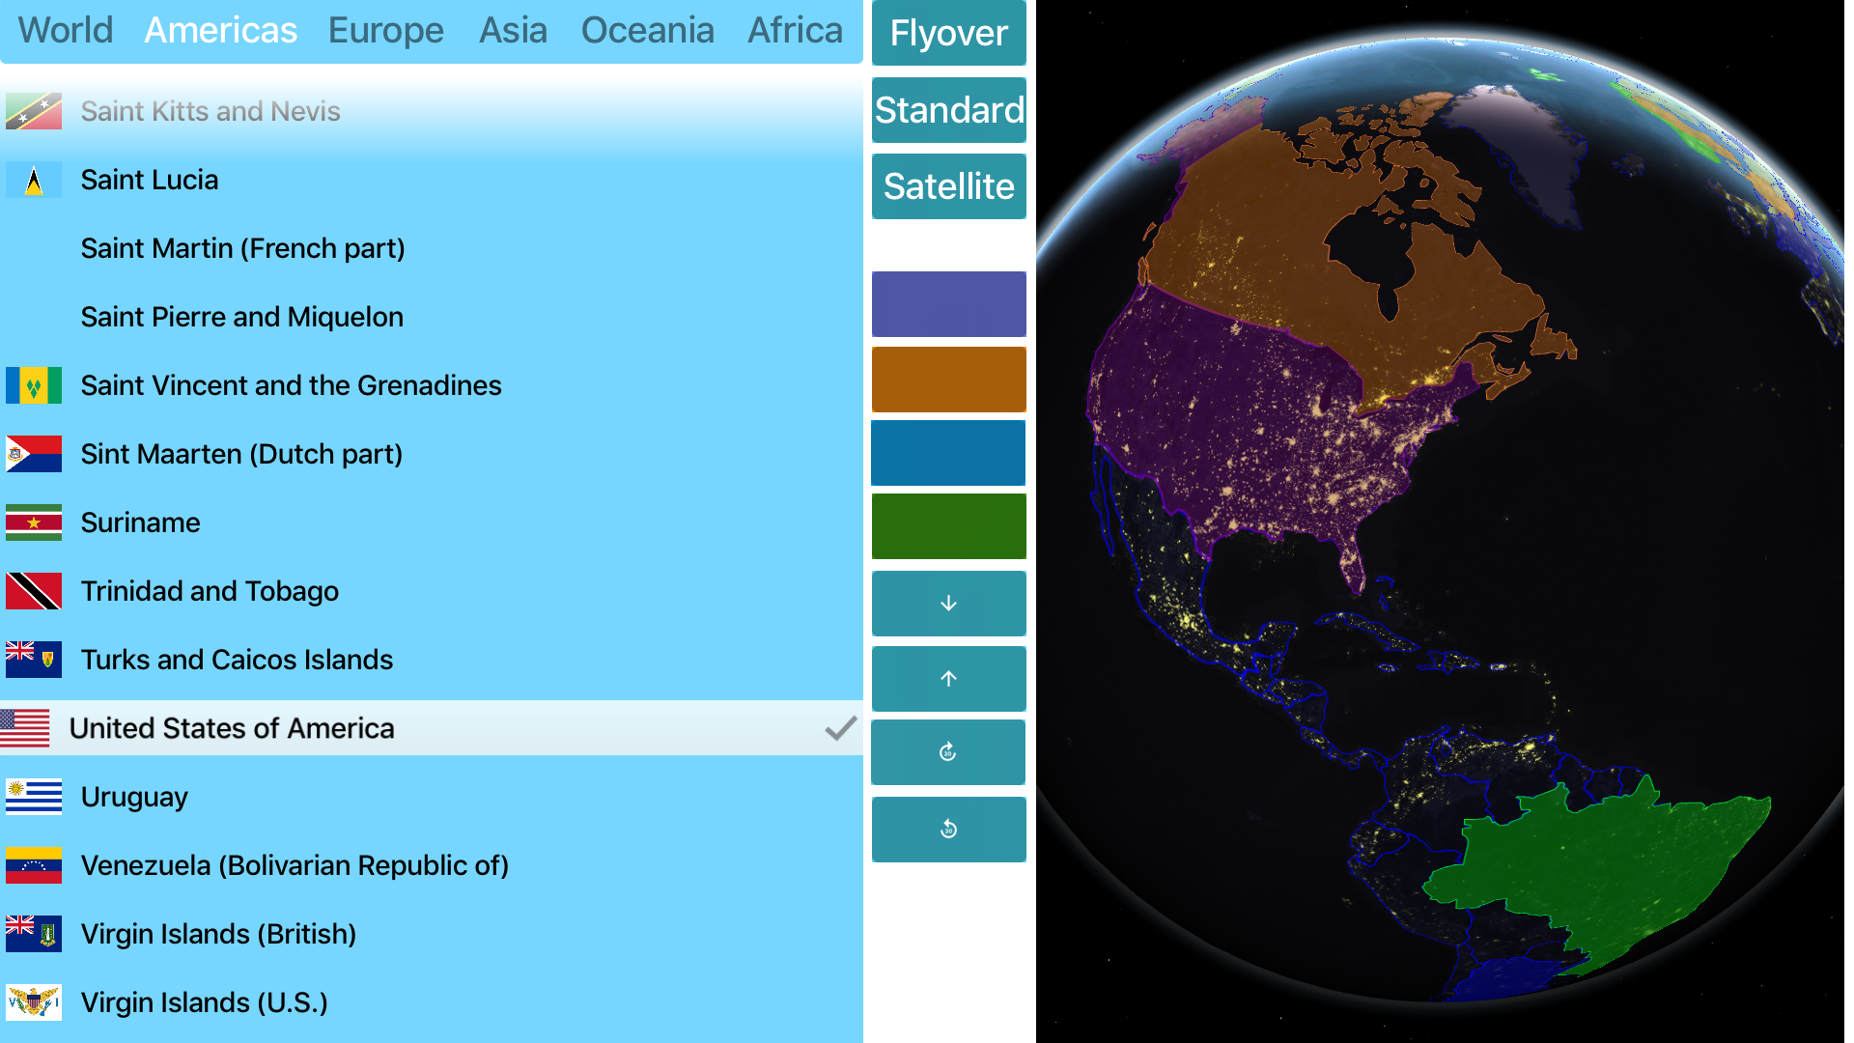
Task: Open the Europe tab
Action: point(386,30)
